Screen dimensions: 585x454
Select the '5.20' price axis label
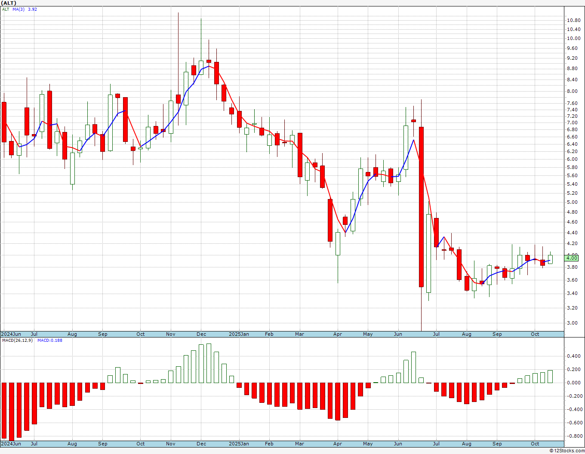pyautogui.click(x=572, y=193)
